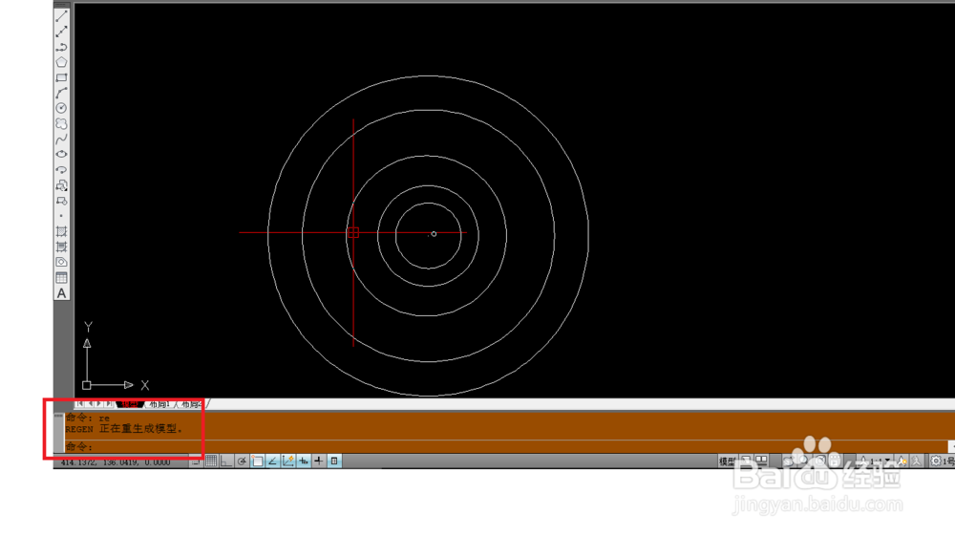The image size is (955, 537).
Task: Click the Quick View Drawings icon
Action: point(761,462)
